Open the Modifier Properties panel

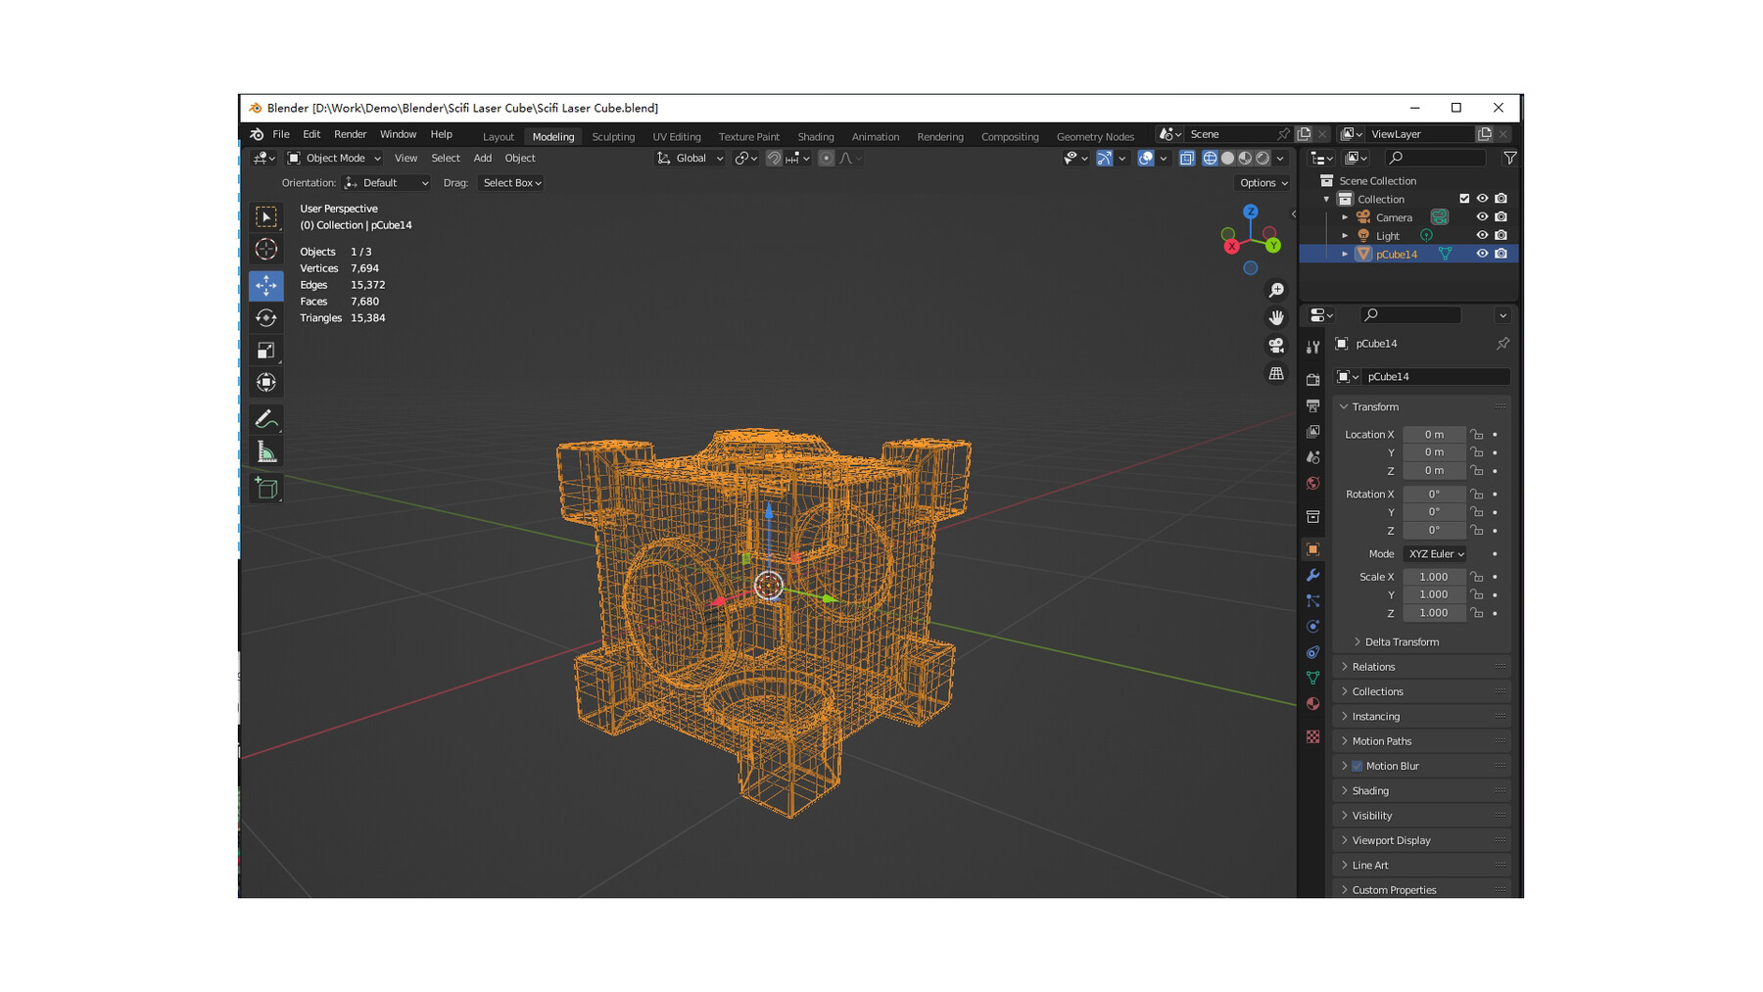[x=1312, y=575]
